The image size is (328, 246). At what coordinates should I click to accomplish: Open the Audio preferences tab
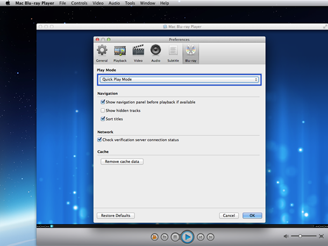tap(155, 53)
